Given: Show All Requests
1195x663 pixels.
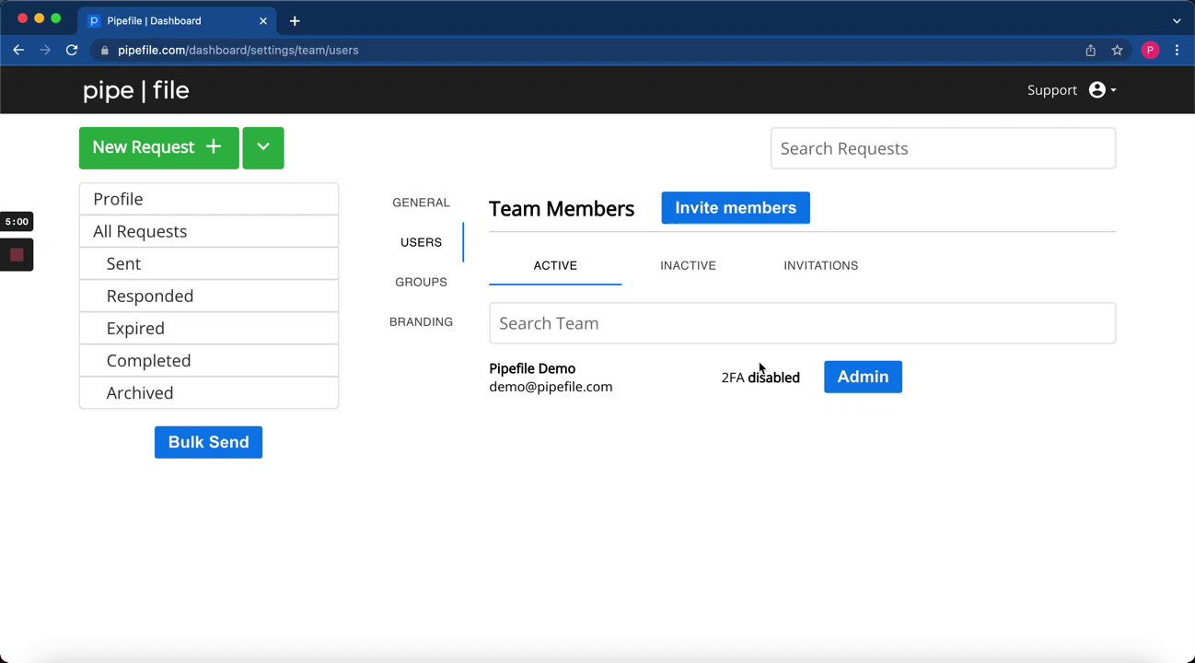Looking at the screenshot, I should pos(209,231).
